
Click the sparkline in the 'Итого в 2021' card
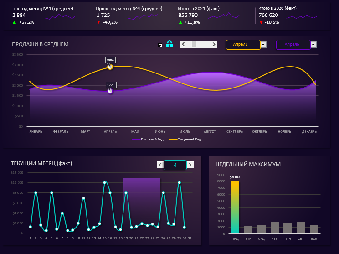tap(222, 16)
